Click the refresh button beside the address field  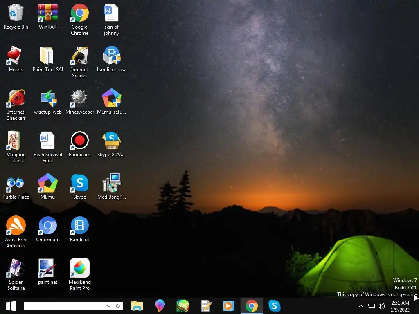pyautogui.click(x=118, y=306)
